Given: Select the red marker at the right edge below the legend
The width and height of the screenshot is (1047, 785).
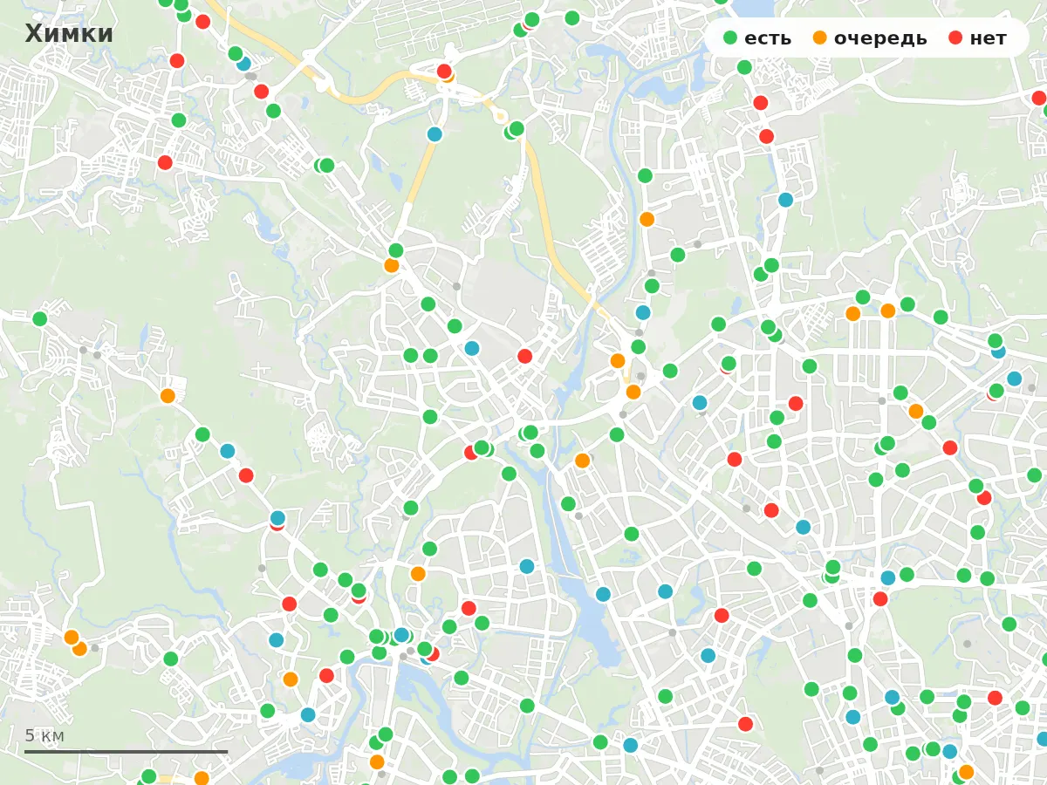Looking at the screenshot, I should [1038, 98].
